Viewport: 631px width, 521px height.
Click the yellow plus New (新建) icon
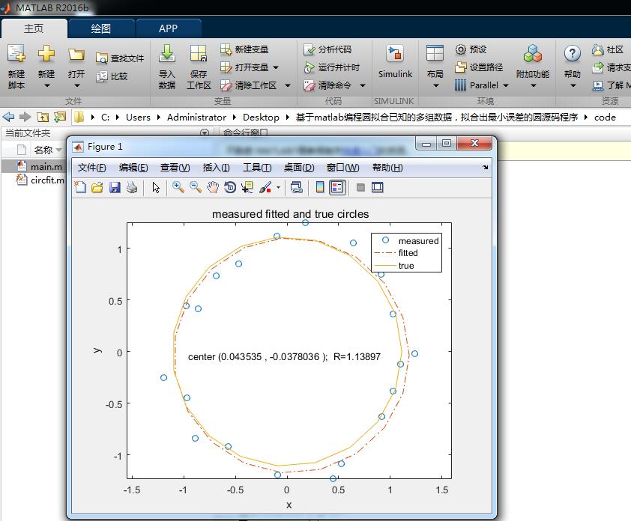click(x=46, y=53)
